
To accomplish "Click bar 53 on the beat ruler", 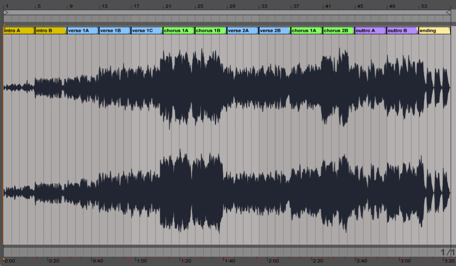I will click(x=424, y=6).
